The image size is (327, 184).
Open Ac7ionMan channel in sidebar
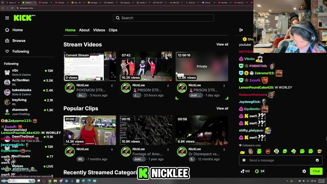coord(29,82)
